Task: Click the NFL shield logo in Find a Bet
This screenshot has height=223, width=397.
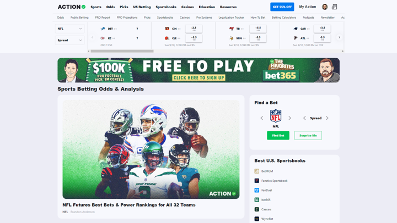Action: click(x=276, y=116)
